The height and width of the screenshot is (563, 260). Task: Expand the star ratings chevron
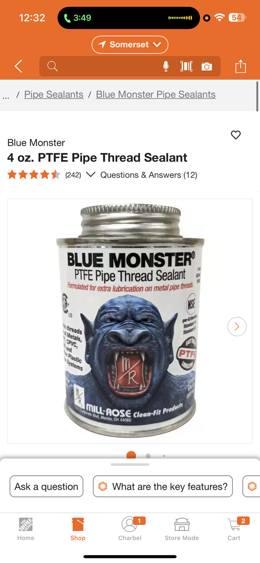[x=91, y=175]
